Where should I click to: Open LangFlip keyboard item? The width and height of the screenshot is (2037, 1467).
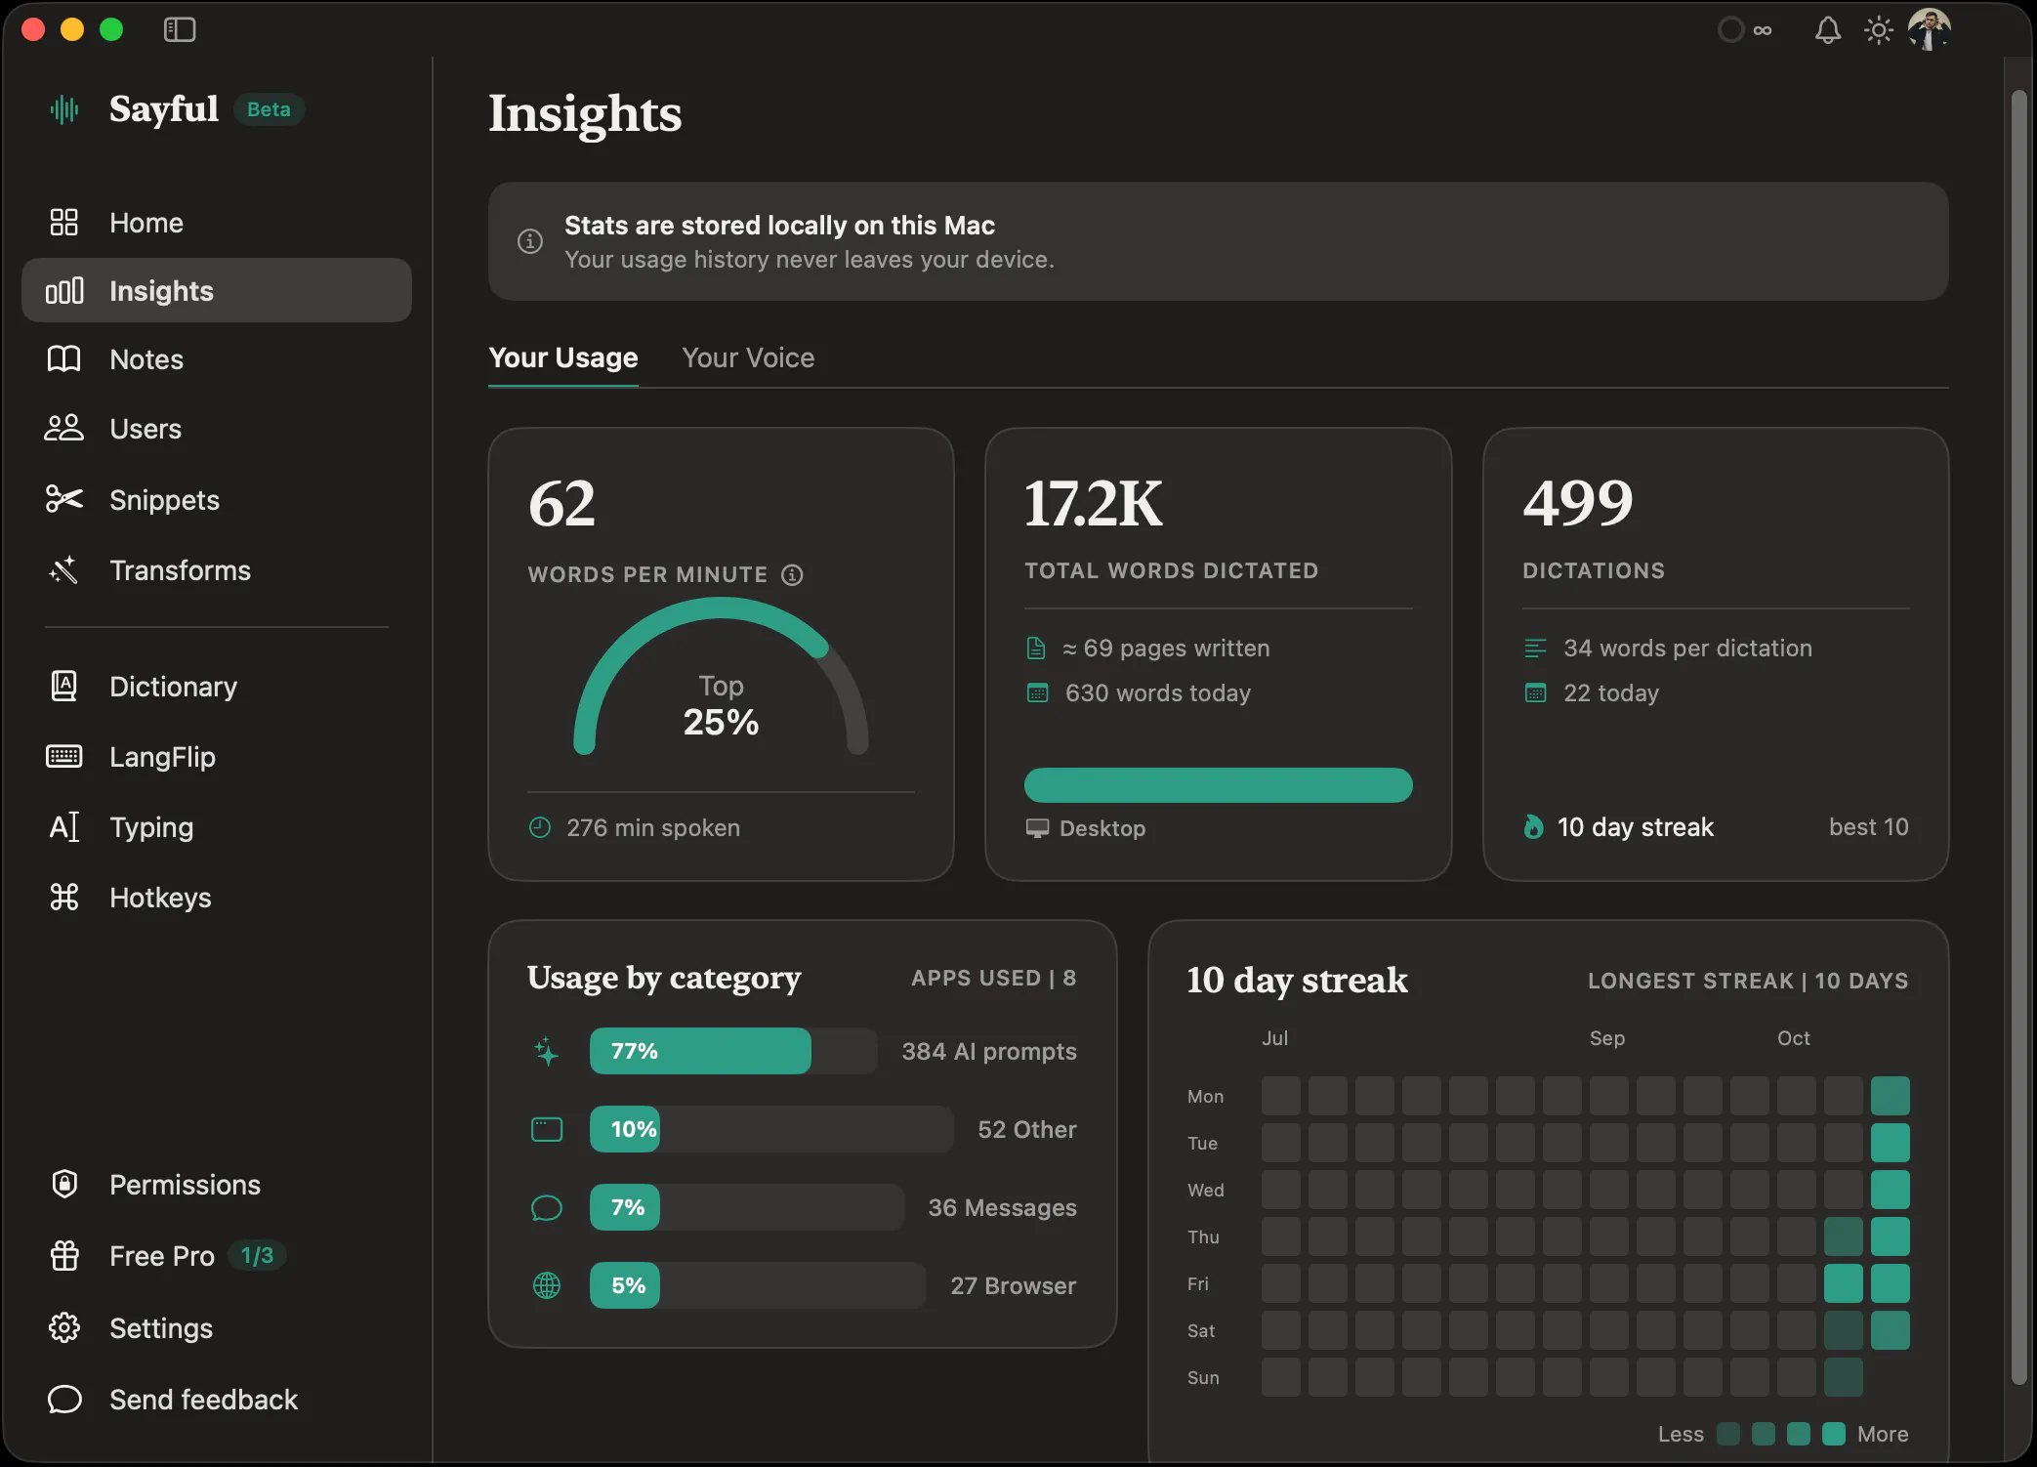[x=217, y=757]
